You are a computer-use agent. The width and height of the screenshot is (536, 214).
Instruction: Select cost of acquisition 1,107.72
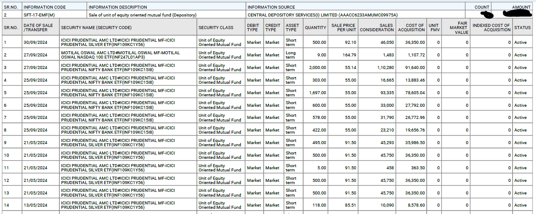pyautogui.click(x=416, y=55)
